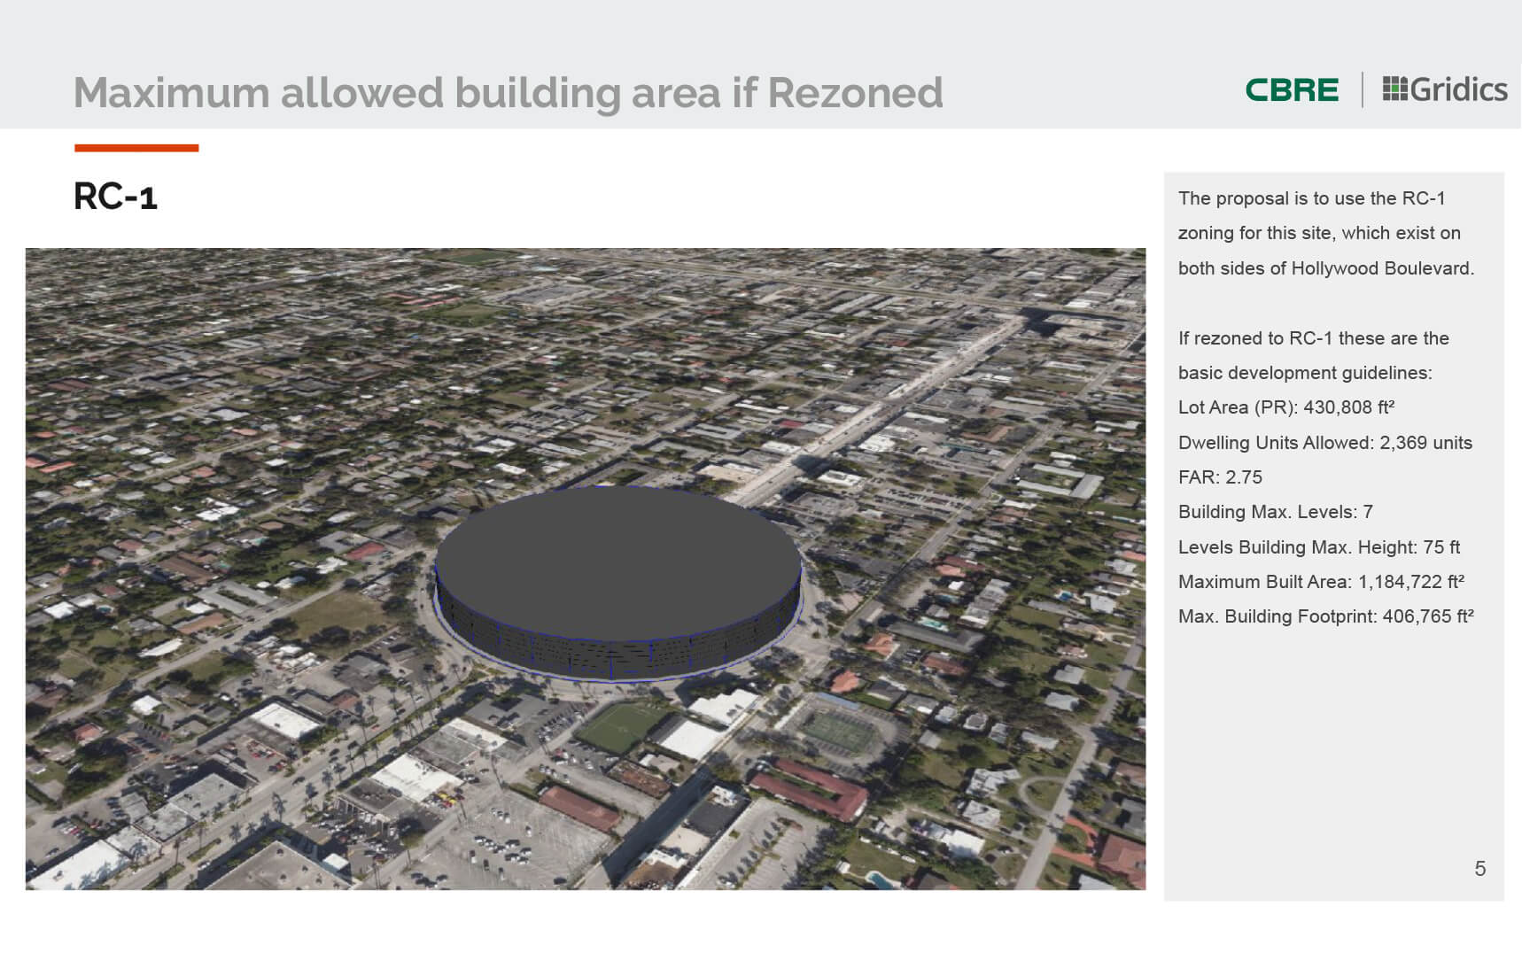Click the CBRE logo
Screen dimensions: 1522x976
pyautogui.click(x=1291, y=89)
